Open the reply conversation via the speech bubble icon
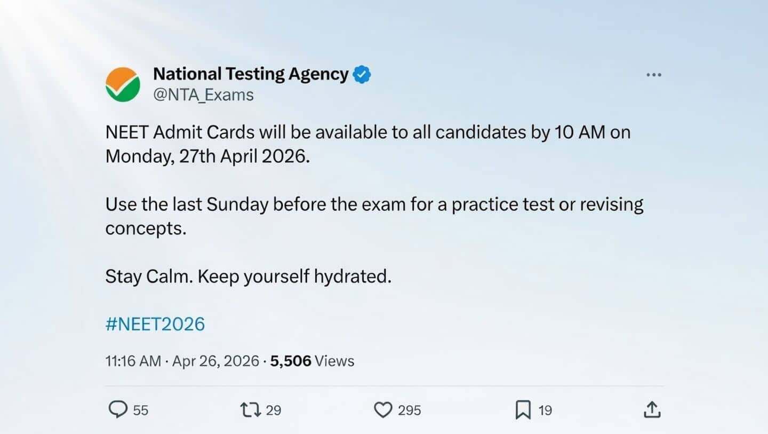Image resolution: width=768 pixels, height=434 pixels. [118, 409]
